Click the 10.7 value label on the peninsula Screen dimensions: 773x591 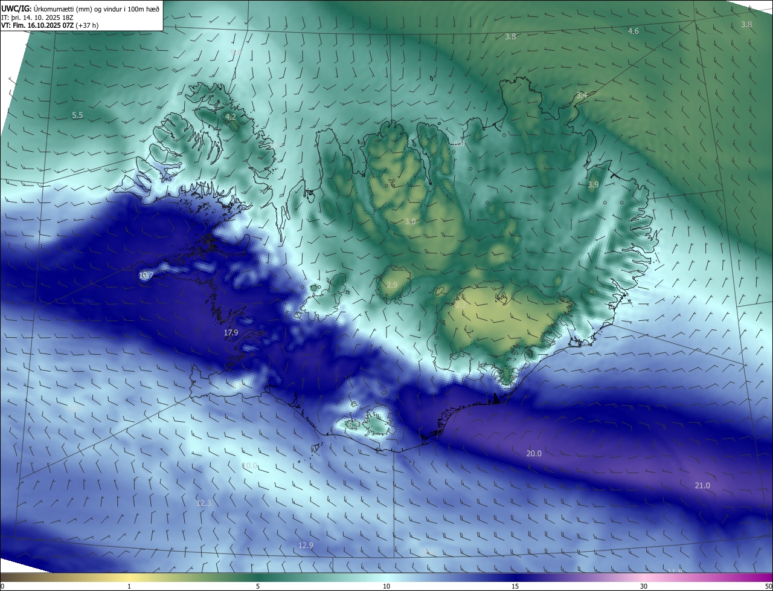point(146,275)
